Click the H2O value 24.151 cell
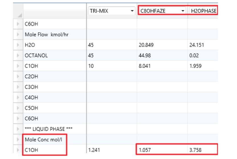 coord(197,45)
